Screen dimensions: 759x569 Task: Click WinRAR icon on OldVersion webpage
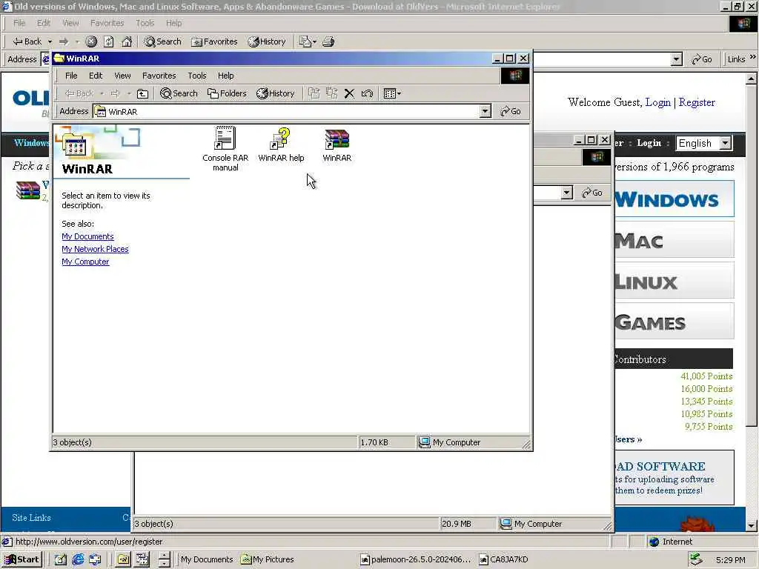[27, 190]
